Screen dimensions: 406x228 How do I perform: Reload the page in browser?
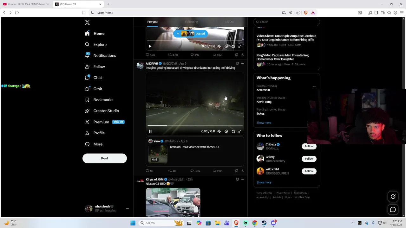tap(17, 13)
